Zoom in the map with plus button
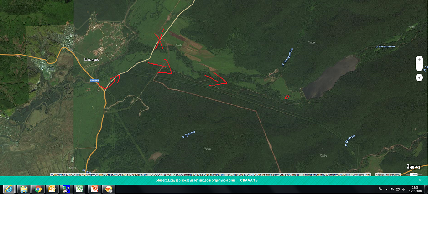 pyautogui.click(x=419, y=60)
